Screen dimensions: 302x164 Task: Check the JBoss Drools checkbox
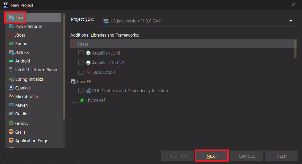(81, 72)
